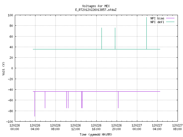The height and width of the screenshot is (137, 183).
Task: Click the y-axis tick label 40
Action: coord(11,47)
